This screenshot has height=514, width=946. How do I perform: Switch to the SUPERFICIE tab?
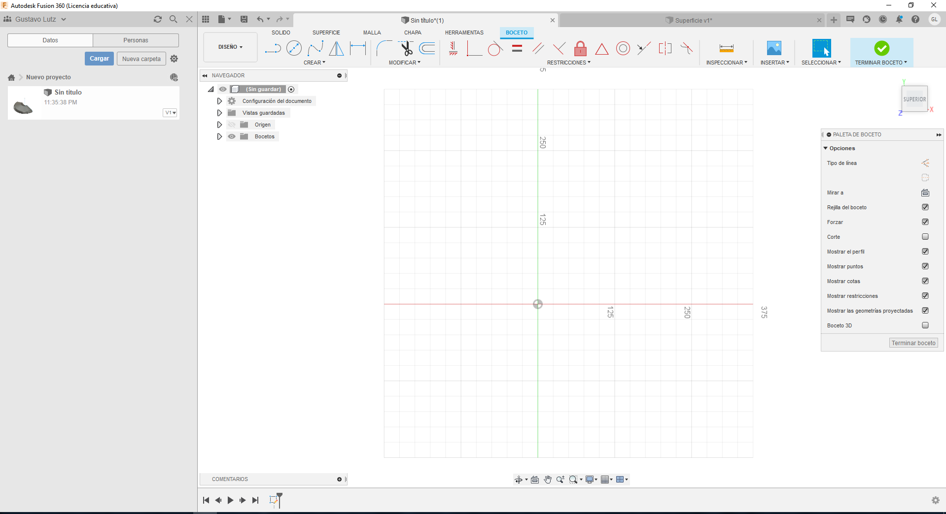pos(326,32)
